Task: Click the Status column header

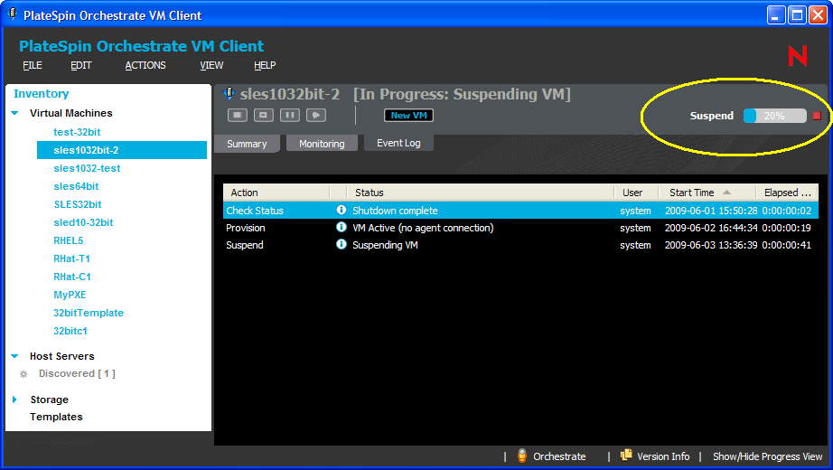Action: tap(481, 193)
